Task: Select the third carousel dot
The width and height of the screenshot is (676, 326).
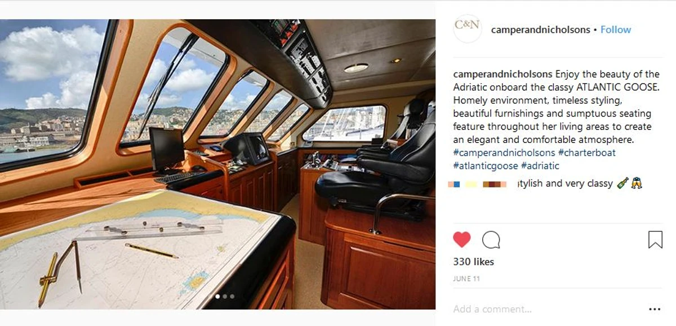Action: point(225,296)
